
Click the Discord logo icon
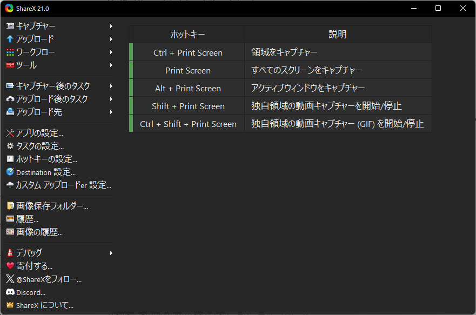pos(10,292)
